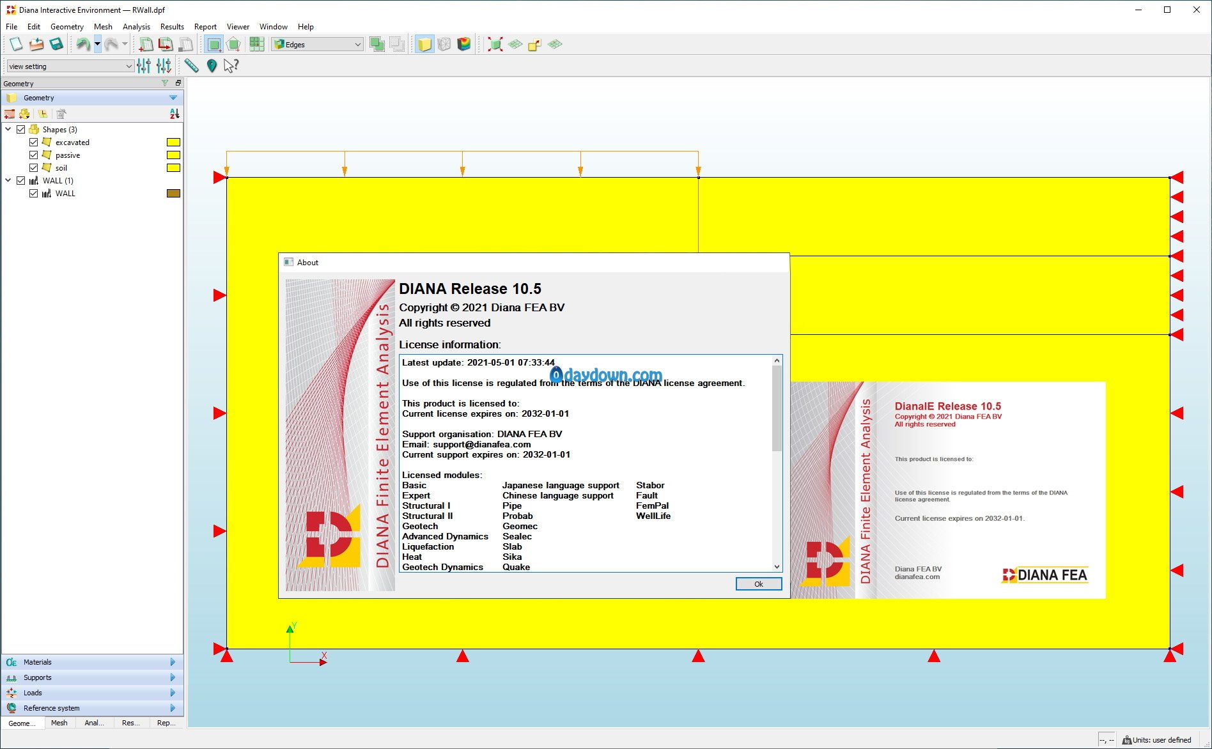Click the export sheet icon with red arrow
The image size is (1212, 749).
coord(166,44)
